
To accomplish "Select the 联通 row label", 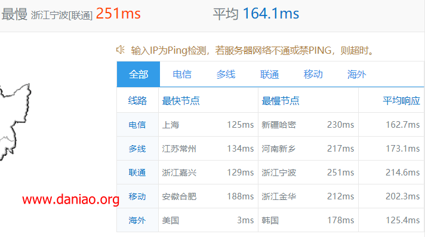I will tap(137, 173).
